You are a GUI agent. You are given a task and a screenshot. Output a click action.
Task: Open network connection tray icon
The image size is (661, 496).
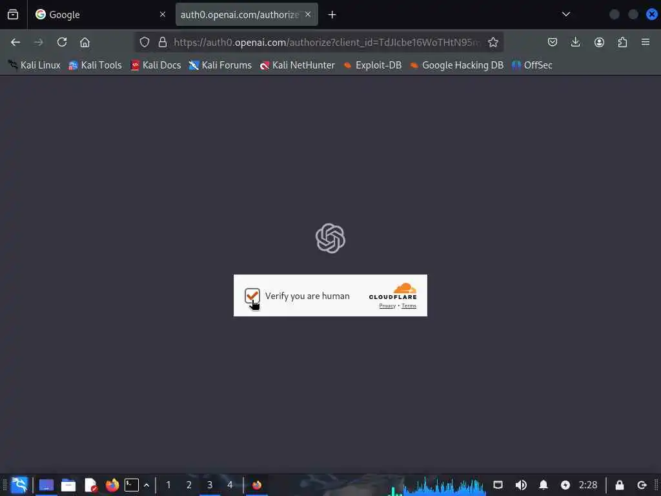click(x=498, y=485)
